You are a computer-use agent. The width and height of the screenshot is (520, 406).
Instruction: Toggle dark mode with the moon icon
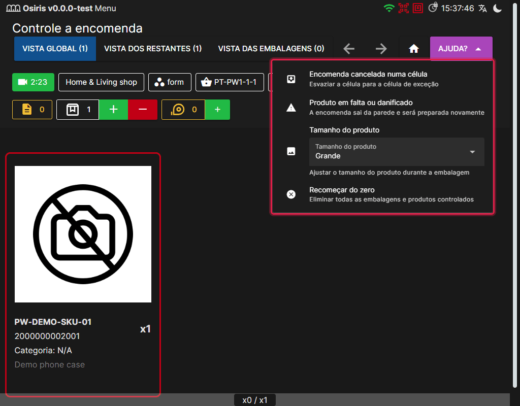[x=498, y=8]
